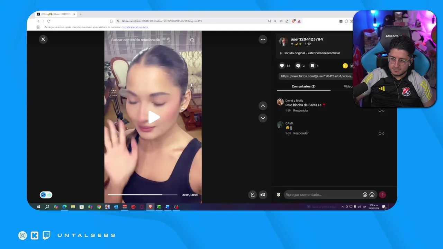This screenshot has height=249, width=443.
Task: Click the video progress bar
Action: pos(143,195)
